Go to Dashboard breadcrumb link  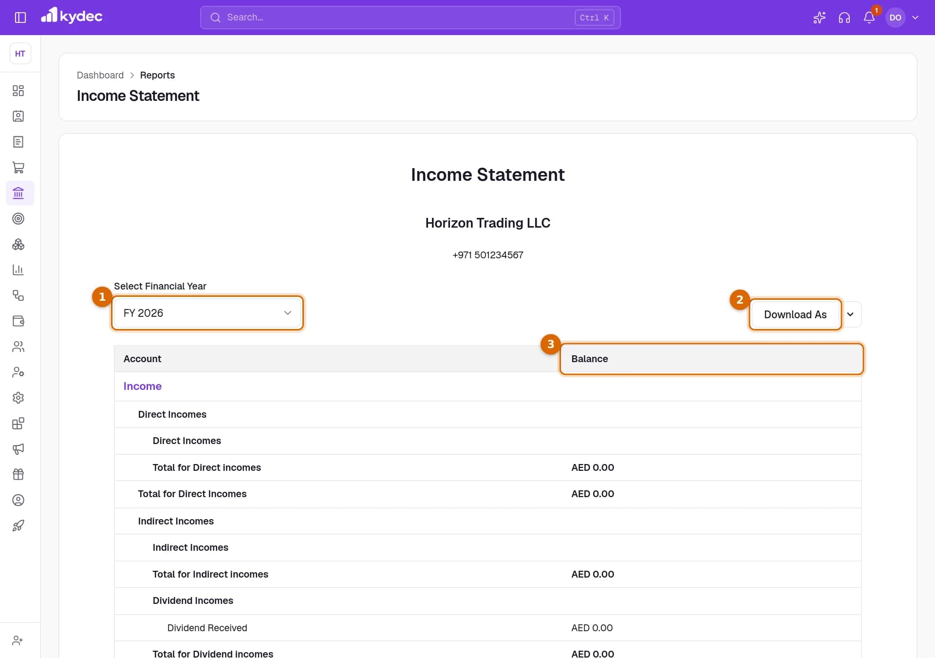point(100,75)
